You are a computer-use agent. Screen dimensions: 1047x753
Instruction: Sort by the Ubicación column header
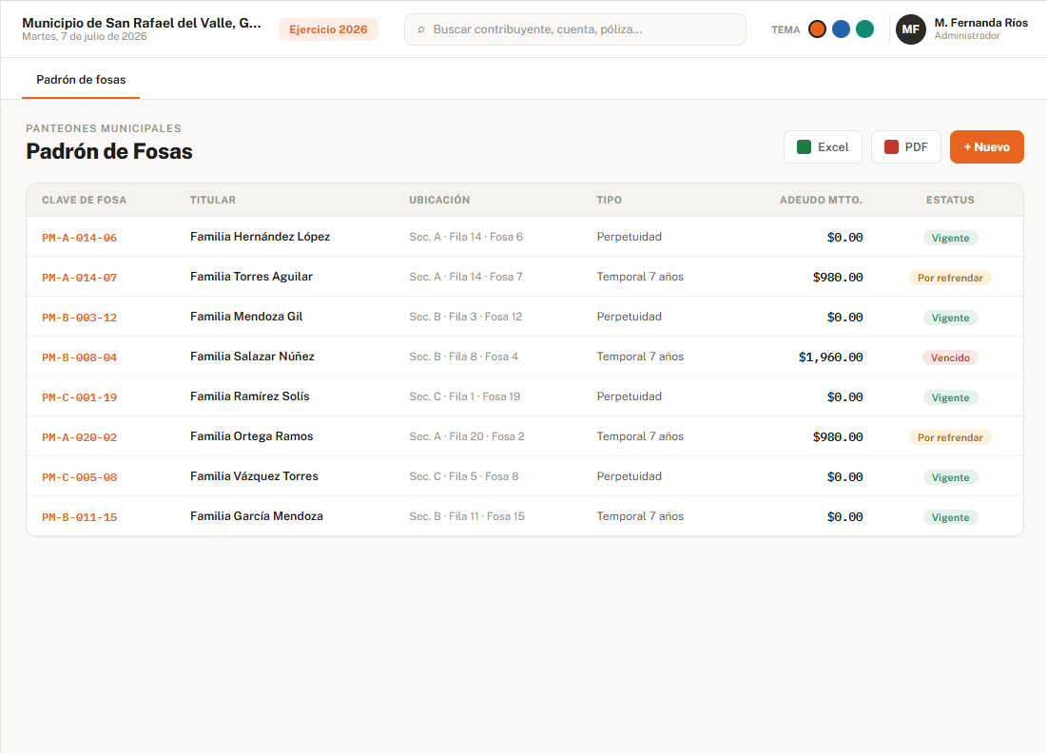[x=439, y=200]
